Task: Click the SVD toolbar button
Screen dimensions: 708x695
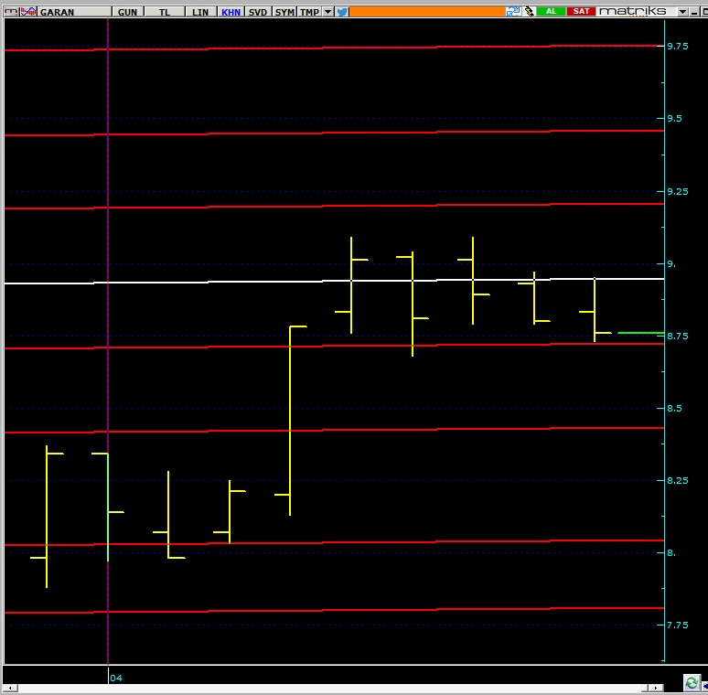Action: pos(258,12)
